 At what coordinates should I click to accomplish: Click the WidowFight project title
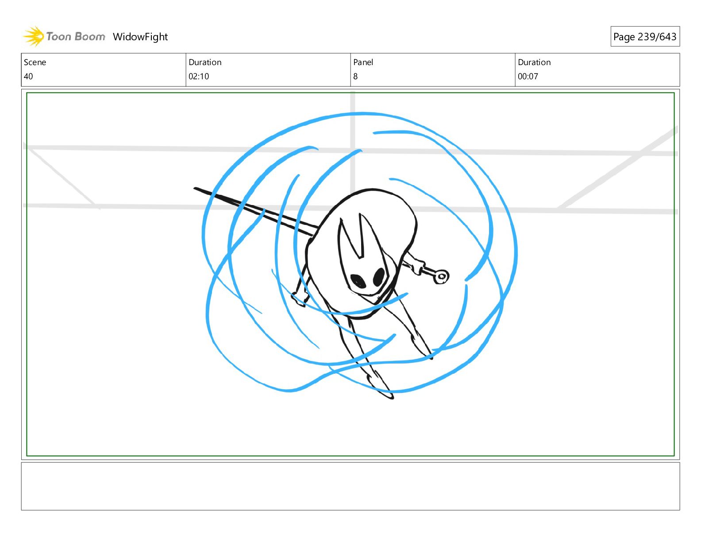click(x=140, y=37)
